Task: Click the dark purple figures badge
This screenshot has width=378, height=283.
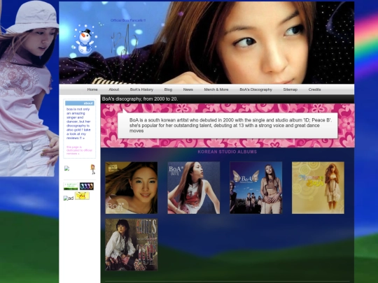Action: [87, 187]
